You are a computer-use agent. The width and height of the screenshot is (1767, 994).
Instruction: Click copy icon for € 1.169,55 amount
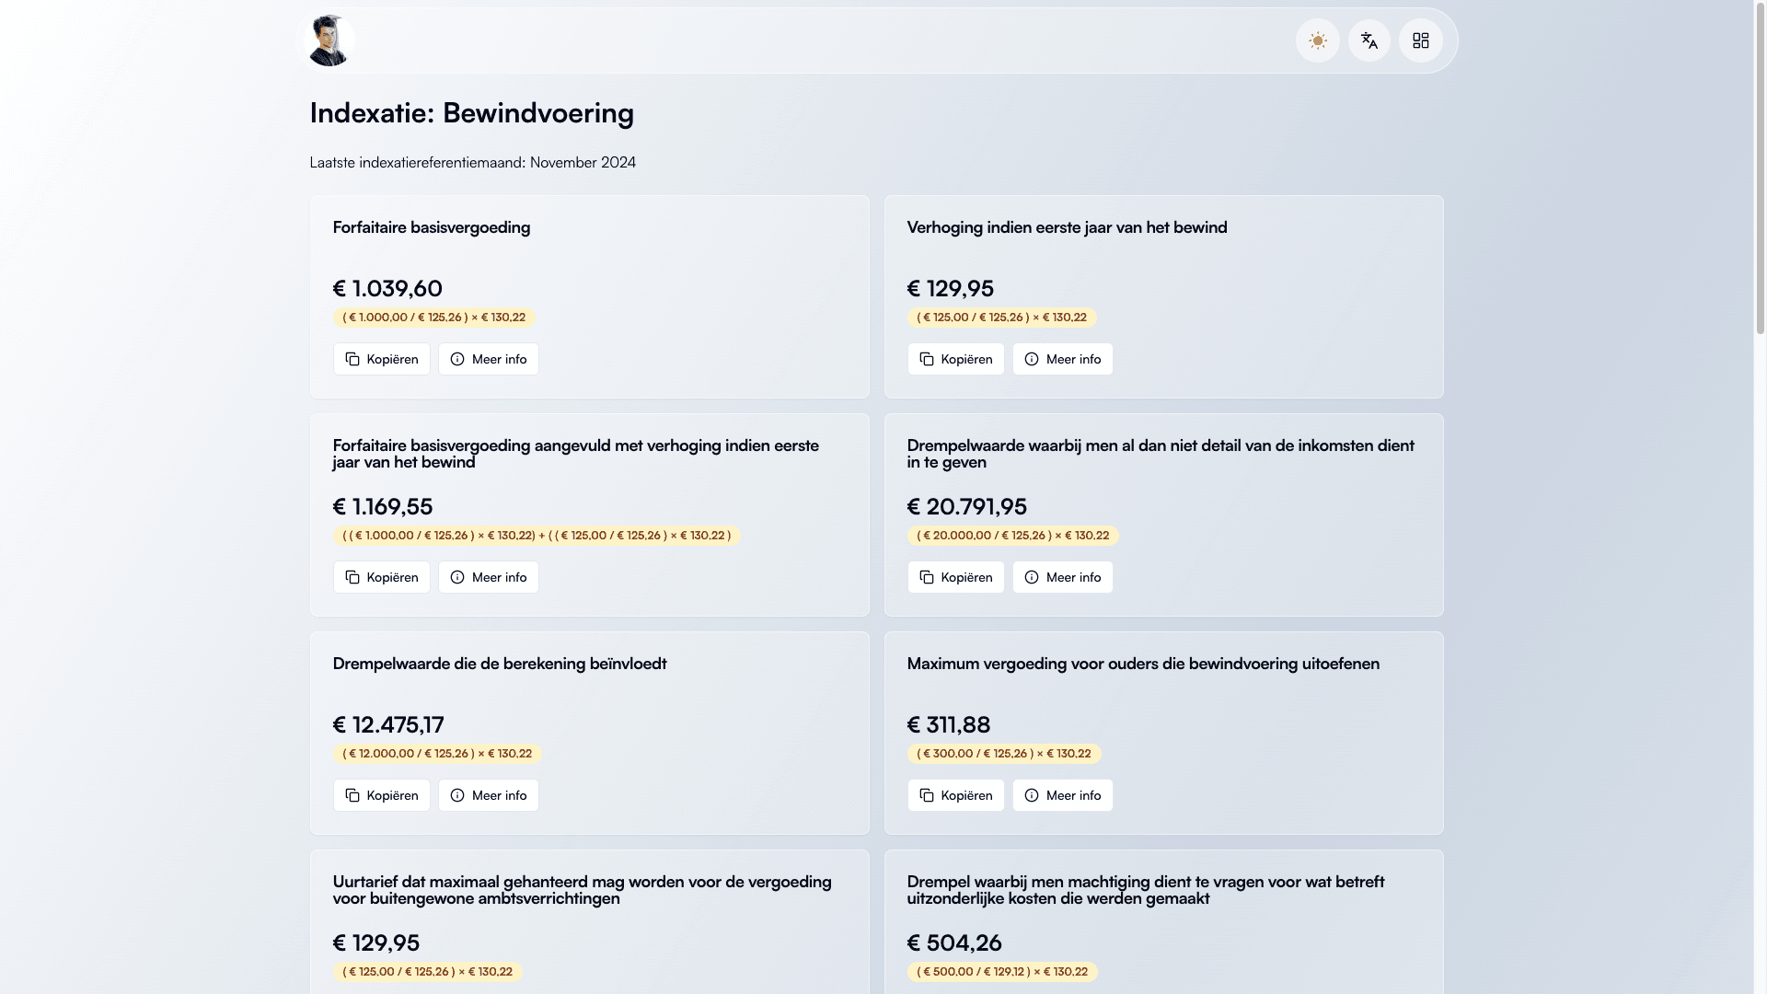pos(352,577)
